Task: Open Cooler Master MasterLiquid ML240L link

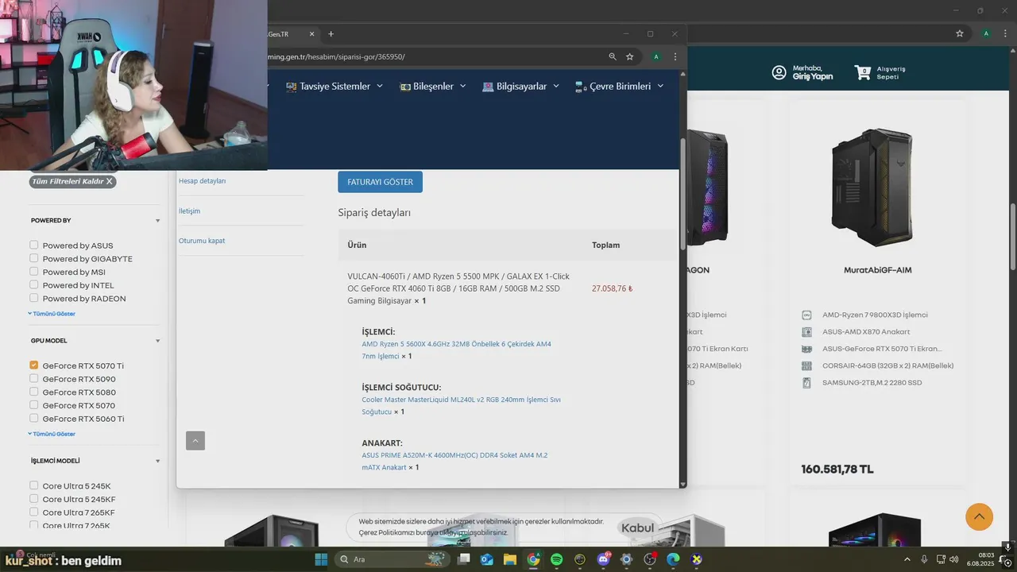Action: pos(461,405)
